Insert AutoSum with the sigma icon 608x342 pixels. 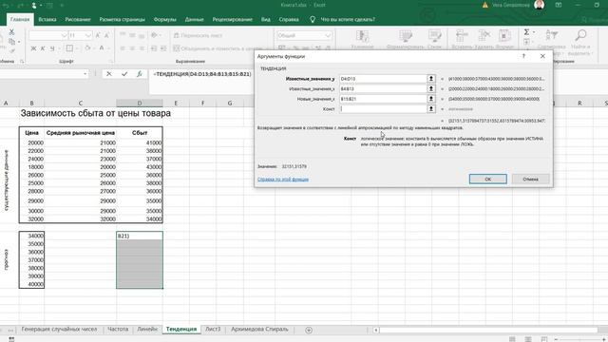coord(526,32)
